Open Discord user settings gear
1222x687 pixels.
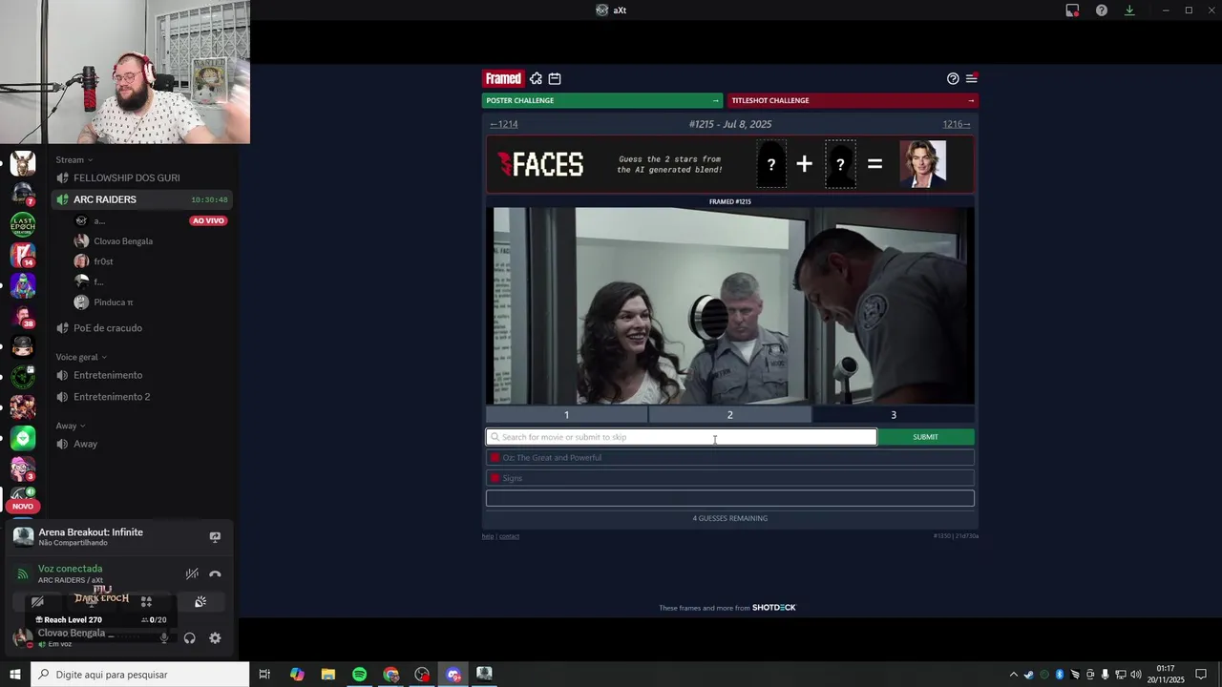tap(215, 638)
